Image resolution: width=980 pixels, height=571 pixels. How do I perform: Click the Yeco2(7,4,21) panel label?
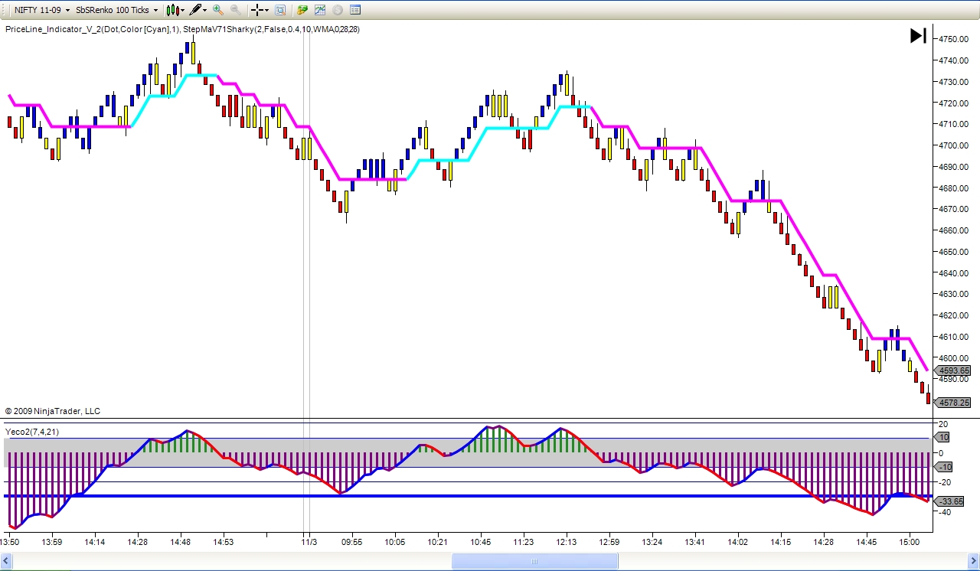coord(32,432)
